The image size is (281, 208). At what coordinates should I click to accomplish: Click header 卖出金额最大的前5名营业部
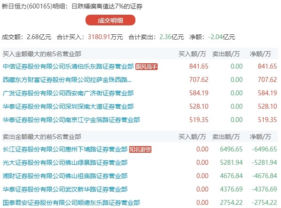[42, 137]
